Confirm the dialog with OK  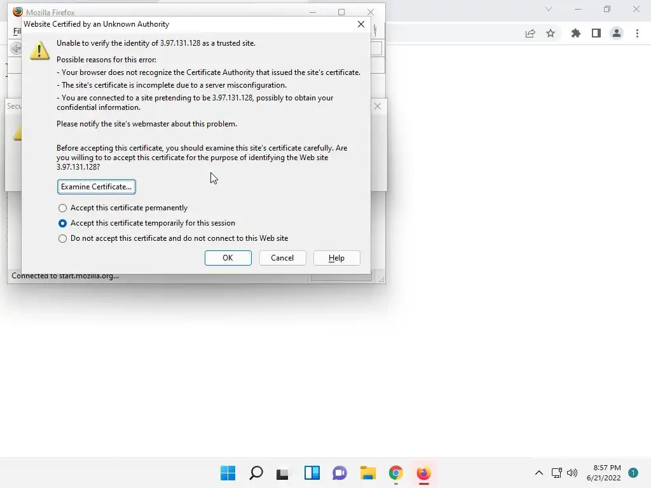(x=228, y=258)
